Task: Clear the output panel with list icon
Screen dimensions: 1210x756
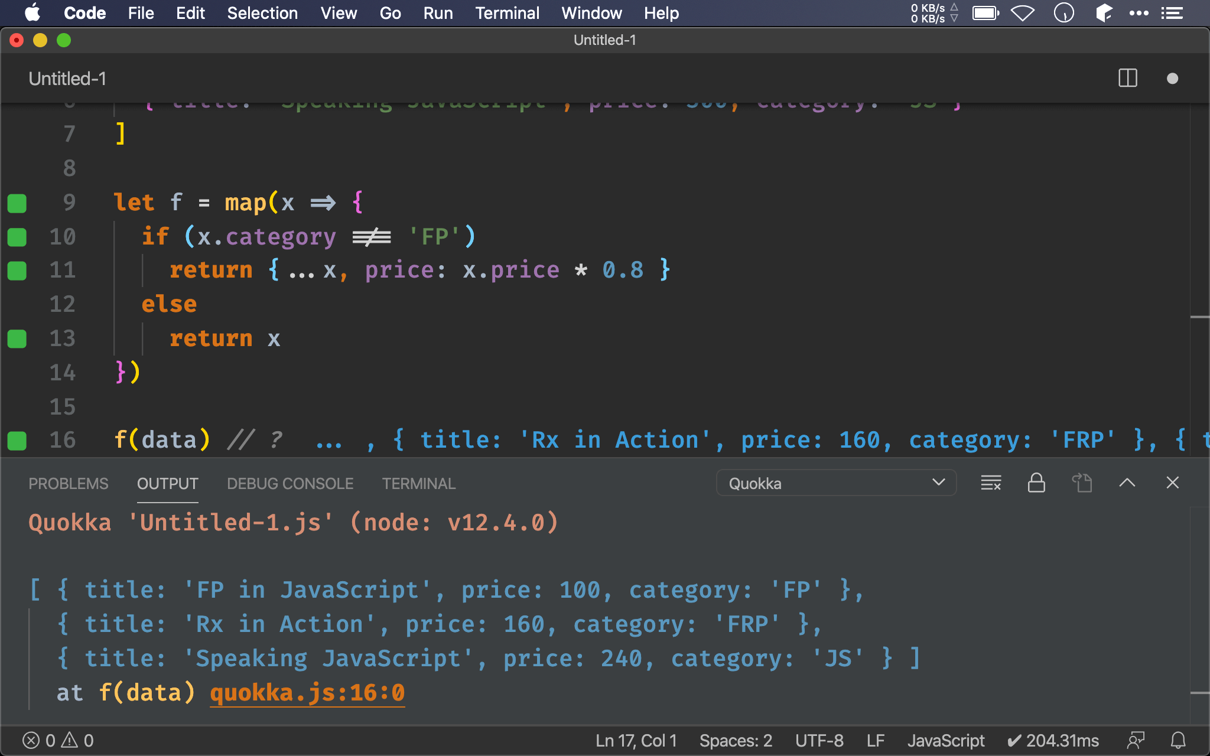Action: click(991, 483)
